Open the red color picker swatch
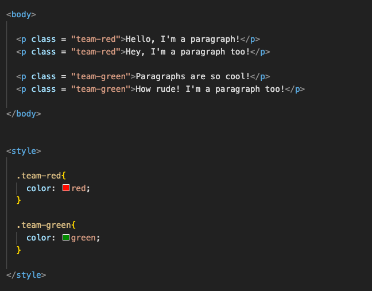The height and width of the screenshot is (291, 372). tap(66, 188)
